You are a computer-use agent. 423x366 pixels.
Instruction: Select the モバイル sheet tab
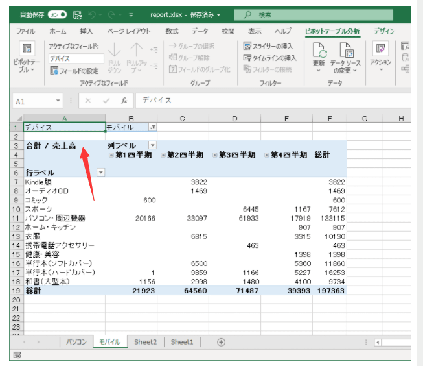[109, 342]
